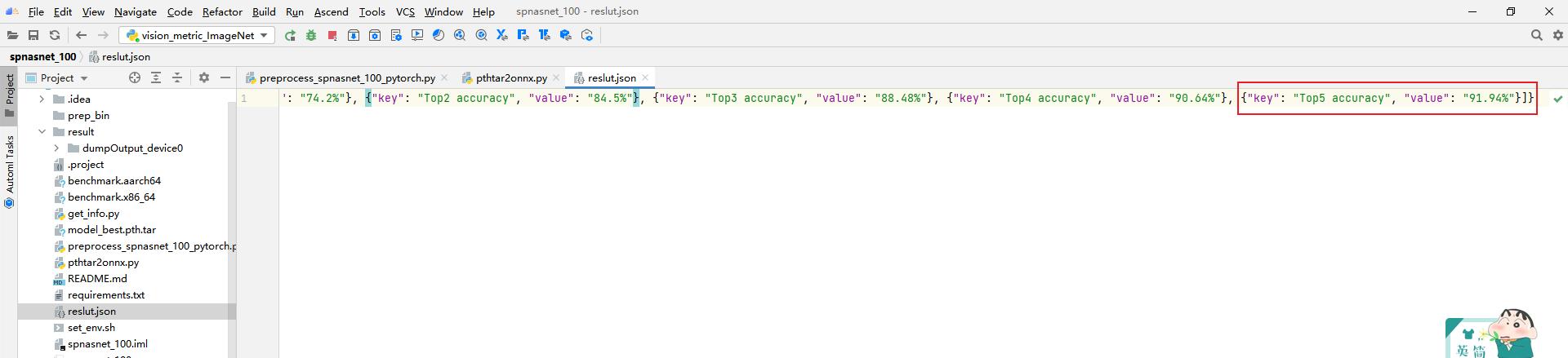
Task: Click the blue stacked cubes toolbar icon
Action: (566, 35)
